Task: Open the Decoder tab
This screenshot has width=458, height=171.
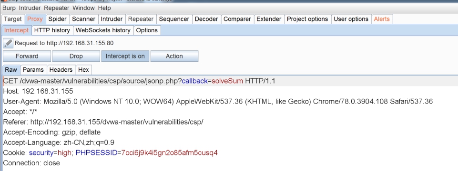Action: [x=206, y=19]
